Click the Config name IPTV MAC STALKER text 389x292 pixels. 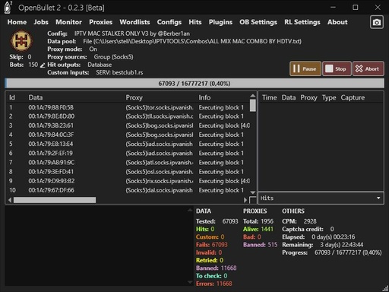132,33
